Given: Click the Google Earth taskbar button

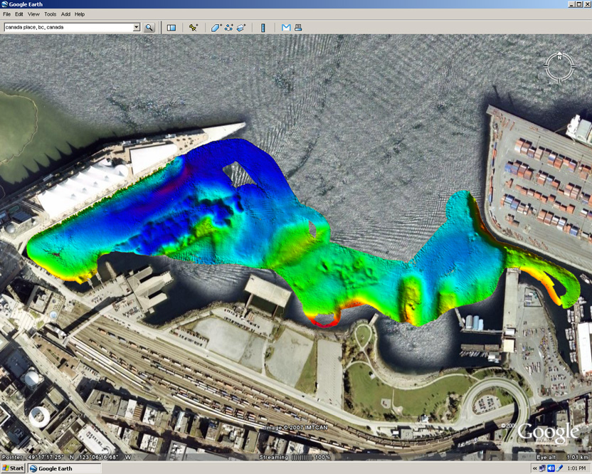Looking at the screenshot, I should point(63,468).
